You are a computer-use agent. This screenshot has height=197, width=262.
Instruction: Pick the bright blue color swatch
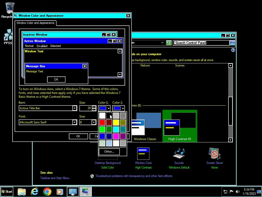(102, 136)
